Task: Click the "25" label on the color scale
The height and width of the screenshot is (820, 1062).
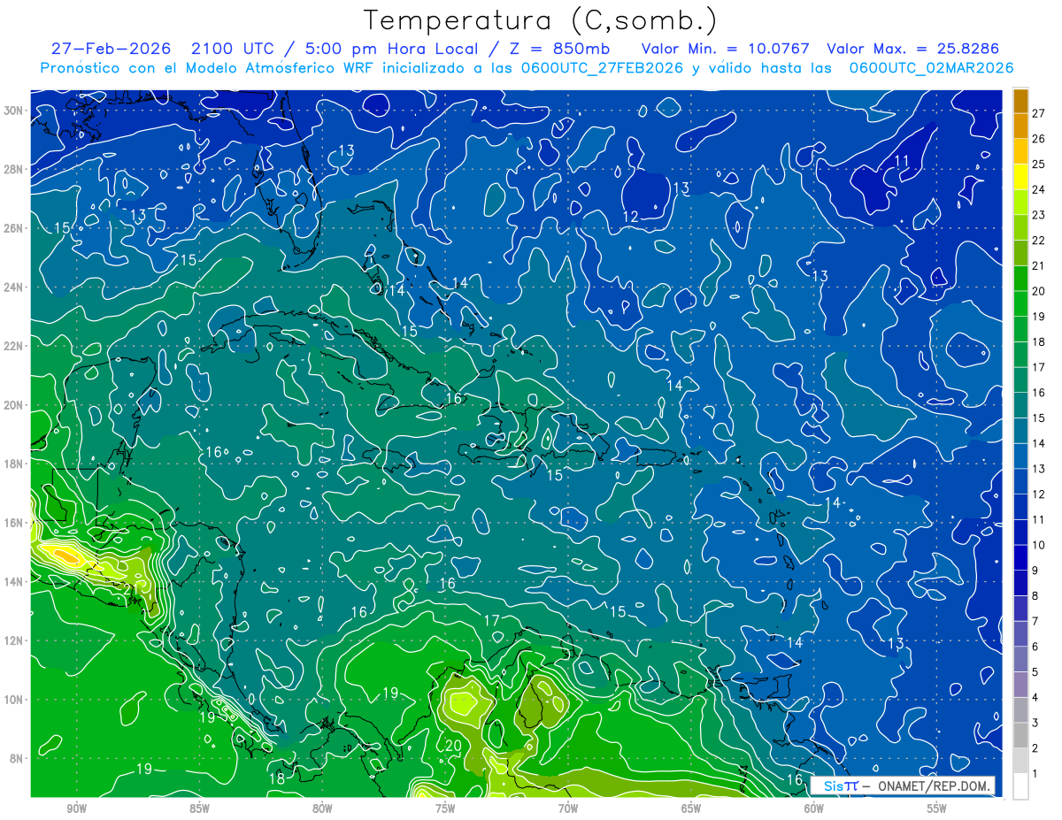Action: coord(1038,165)
